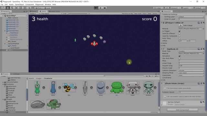Toggle the Simulated checkbox
The image size is (207, 116).
click(x=180, y=56)
